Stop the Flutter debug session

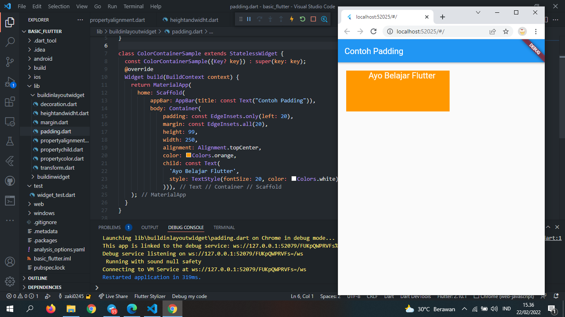click(313, 19)
